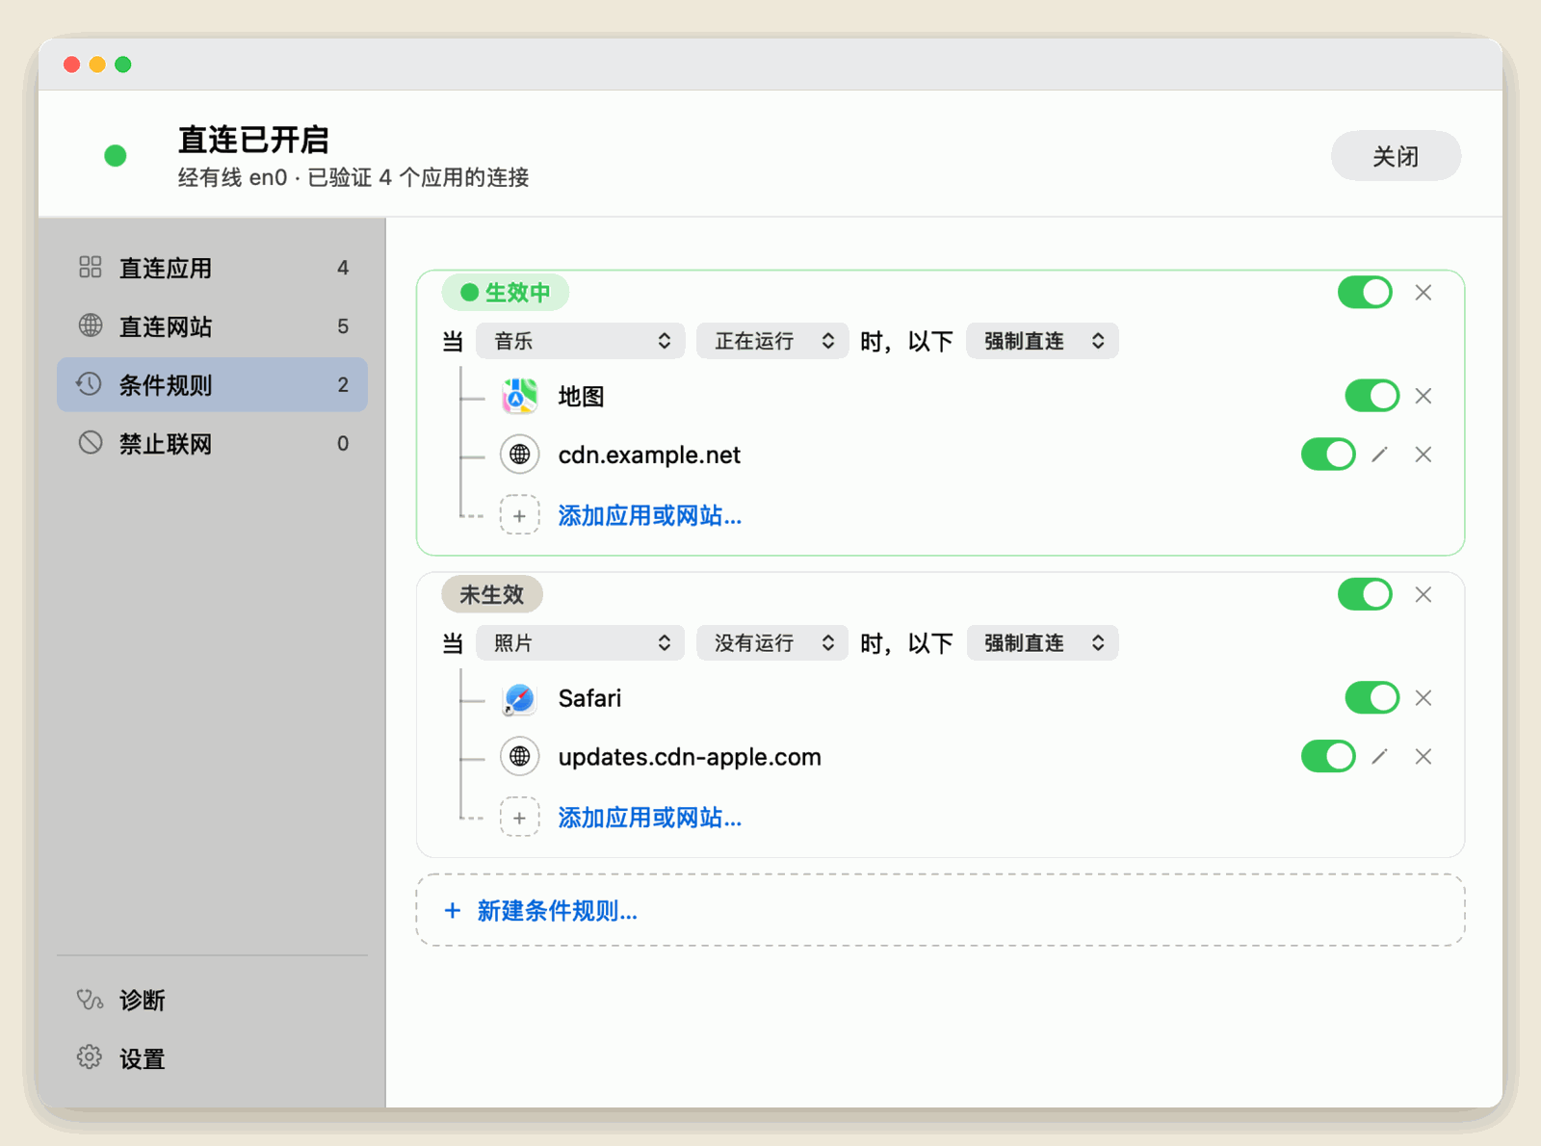
Task: Click the globe icon beside cdn.example.net
Action: 519,455
